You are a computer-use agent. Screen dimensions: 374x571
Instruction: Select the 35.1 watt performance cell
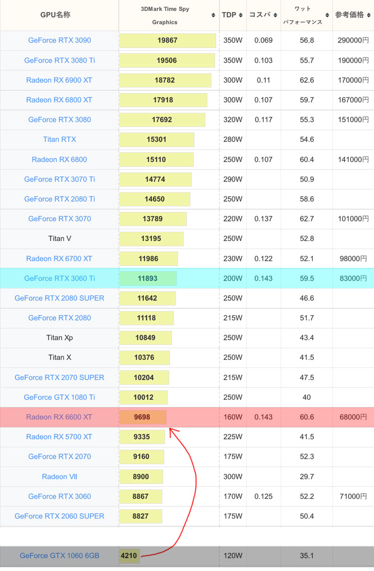pos(307,556)
